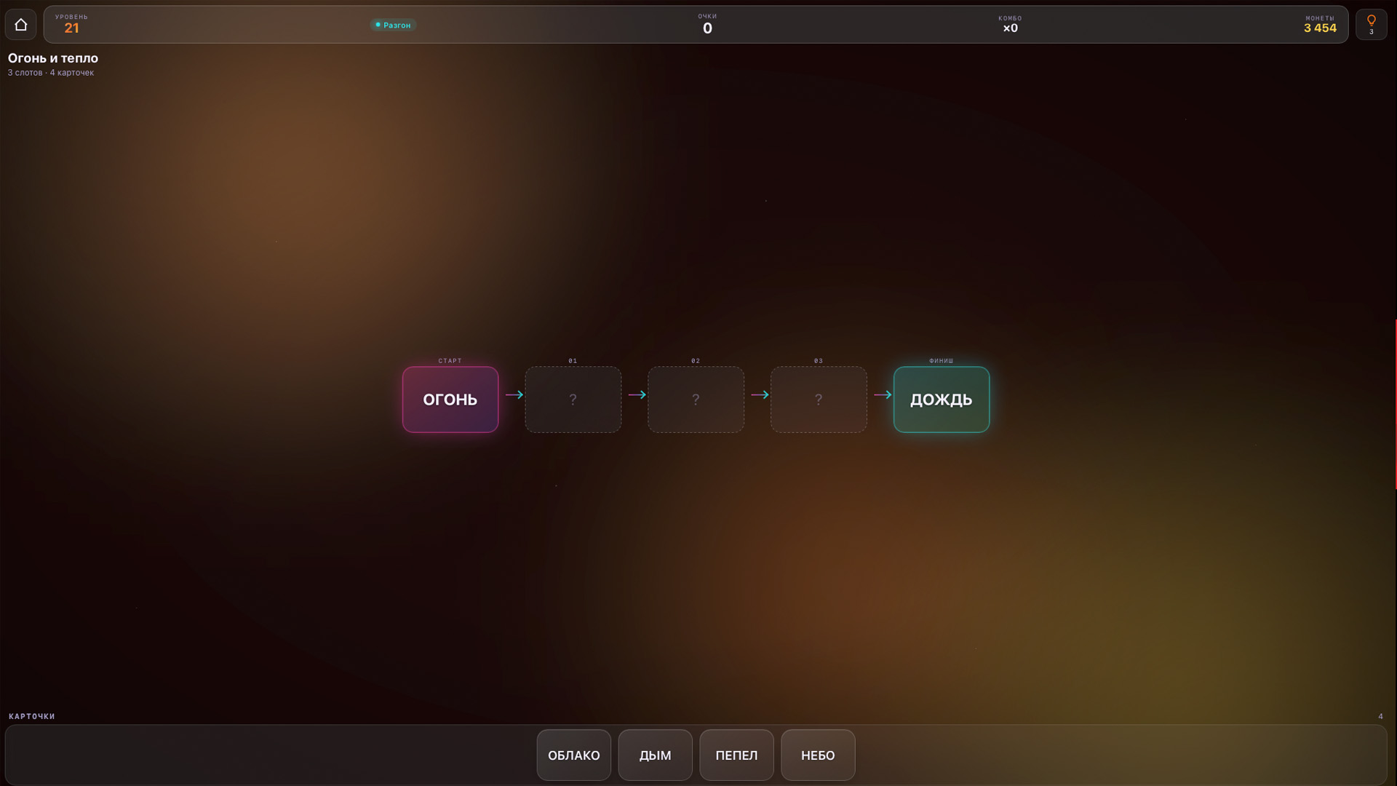Image resolution: width=1397 pixels, height=786 pixels.
Task: Click the coins value 3 454
Action: pos(1320,28)
